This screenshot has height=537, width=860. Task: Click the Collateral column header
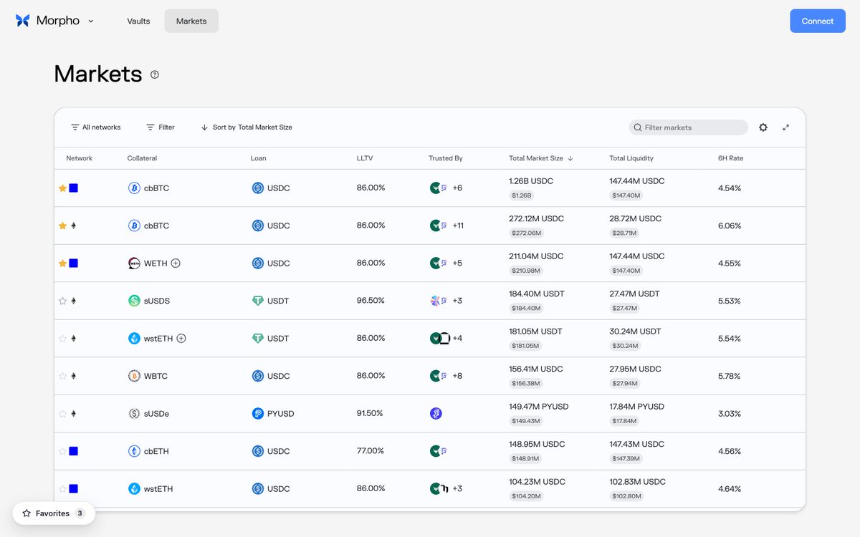[x=142, y=158]
